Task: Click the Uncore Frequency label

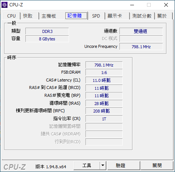Action: click(x=101, y=46)
